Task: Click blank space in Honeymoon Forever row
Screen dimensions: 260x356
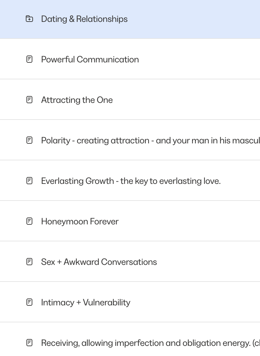Action: tap(188, 221)
